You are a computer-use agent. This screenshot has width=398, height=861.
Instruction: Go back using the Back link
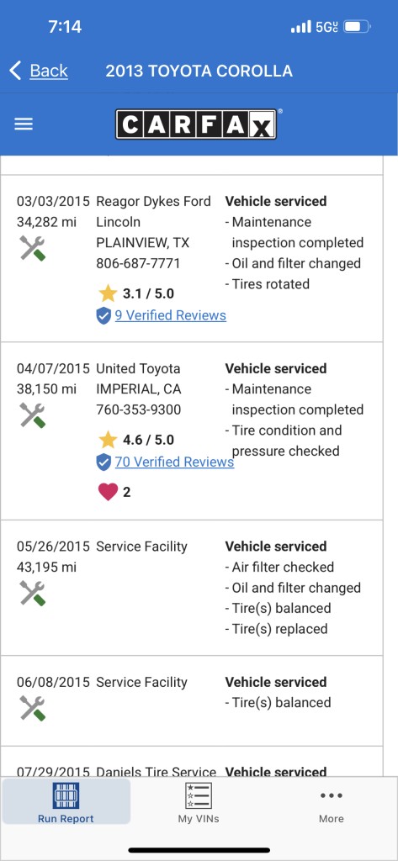(x=48, y=71)
